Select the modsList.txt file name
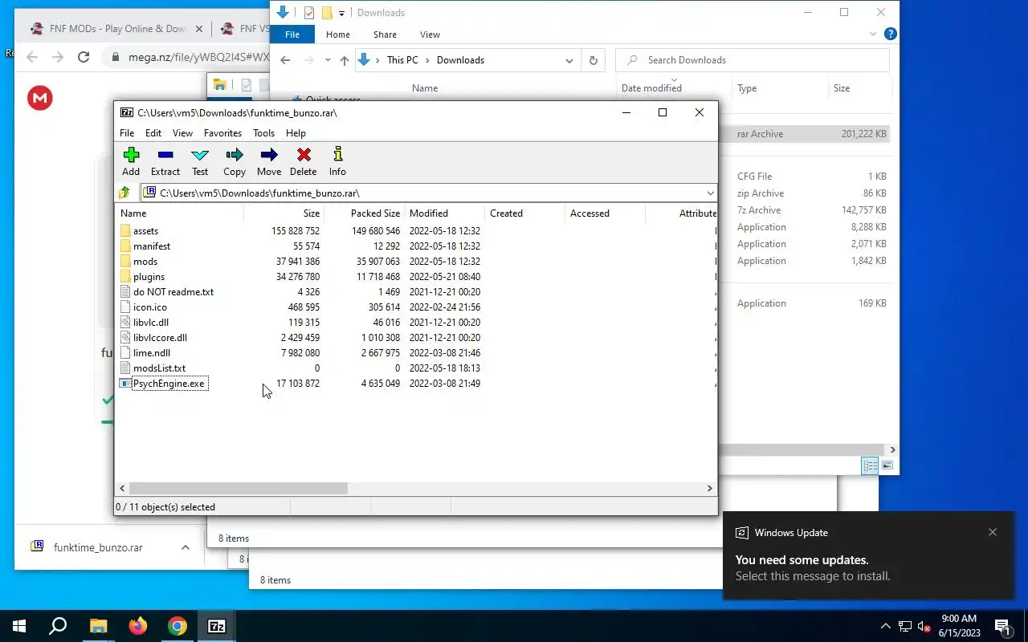Screen dimensions: 1028x642 click(x=159, y=368)
